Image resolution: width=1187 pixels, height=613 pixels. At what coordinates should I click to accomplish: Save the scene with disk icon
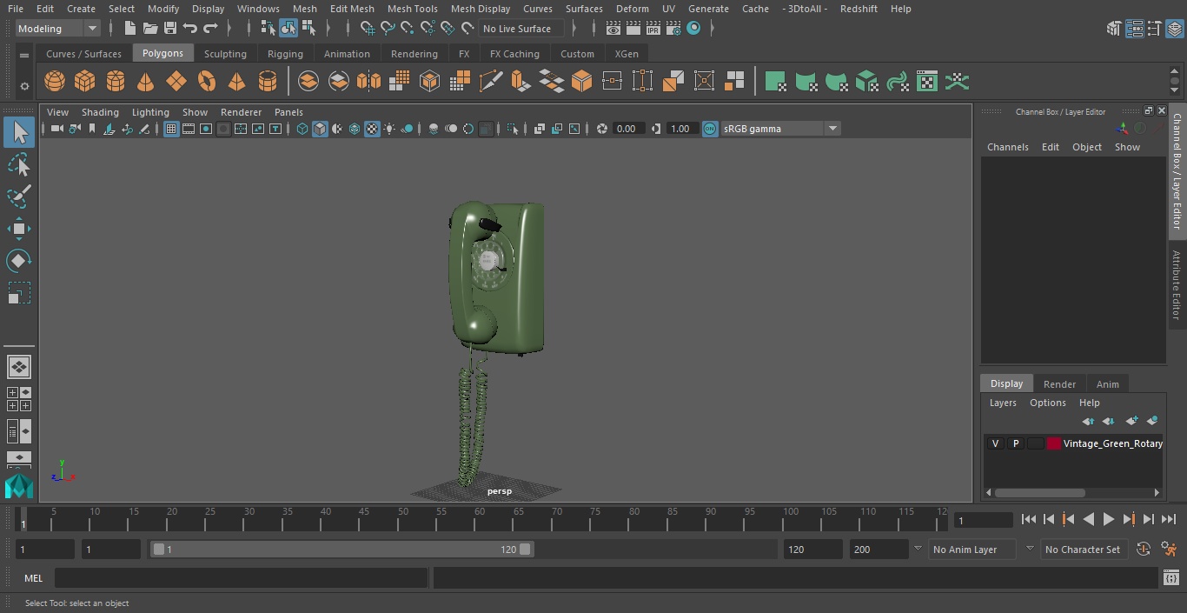coord(170,29)
